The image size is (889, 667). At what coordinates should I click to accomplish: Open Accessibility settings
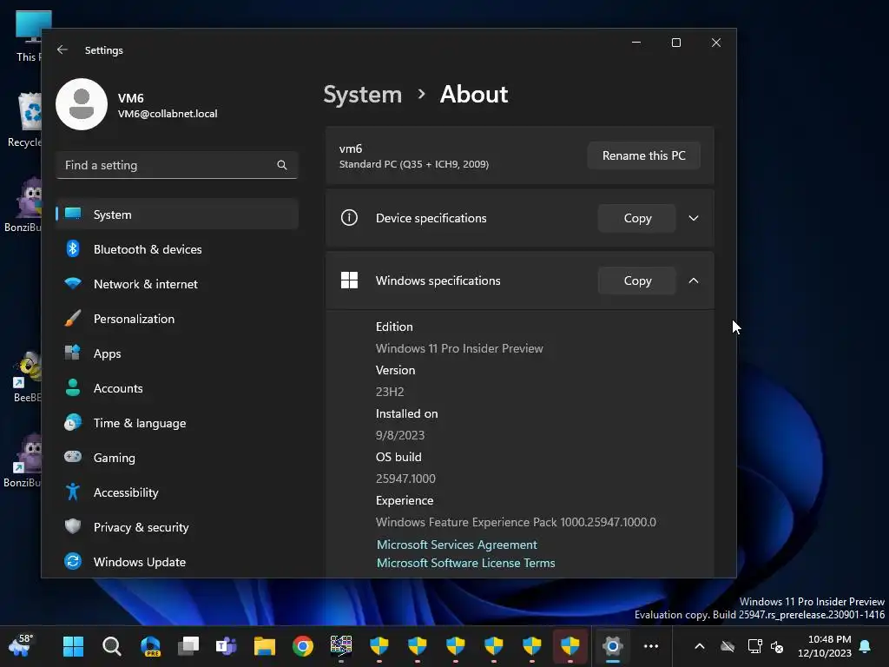pos(177,492)
